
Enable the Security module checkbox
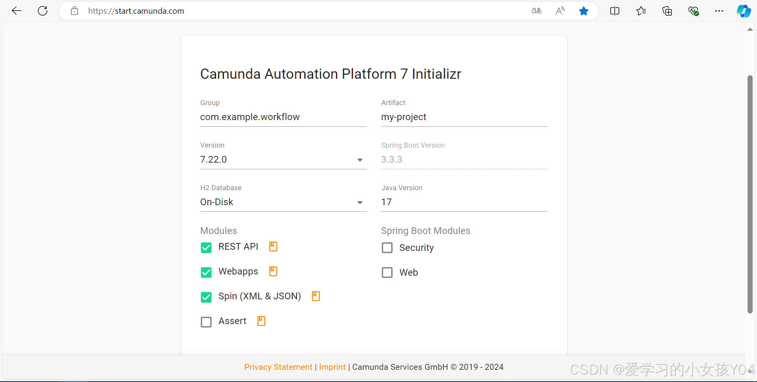pyautogui.click(x=387, y=247)
